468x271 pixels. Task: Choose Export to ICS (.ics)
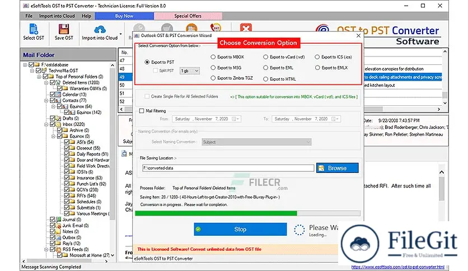tap(317, 57)
